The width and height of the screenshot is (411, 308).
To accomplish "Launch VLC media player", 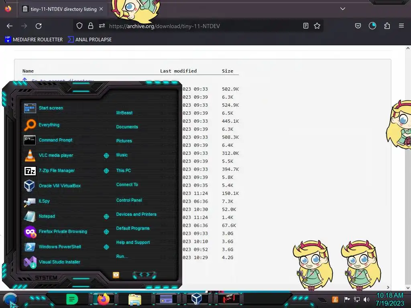I will pos(49,155).
